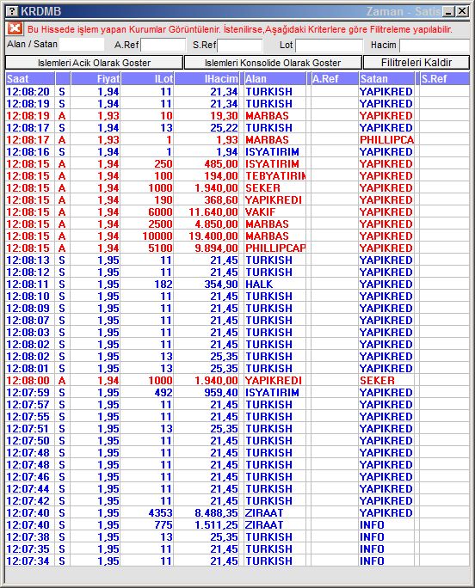Click Filitreleri Kaldir button
This screenshot has width=475, height=588.
tap(416, 63)
